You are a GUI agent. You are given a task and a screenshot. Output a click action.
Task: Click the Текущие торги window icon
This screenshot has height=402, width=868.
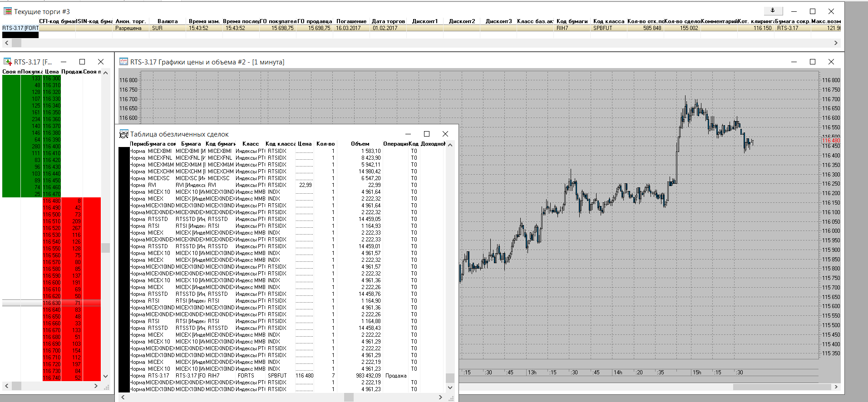coord(7,11)
